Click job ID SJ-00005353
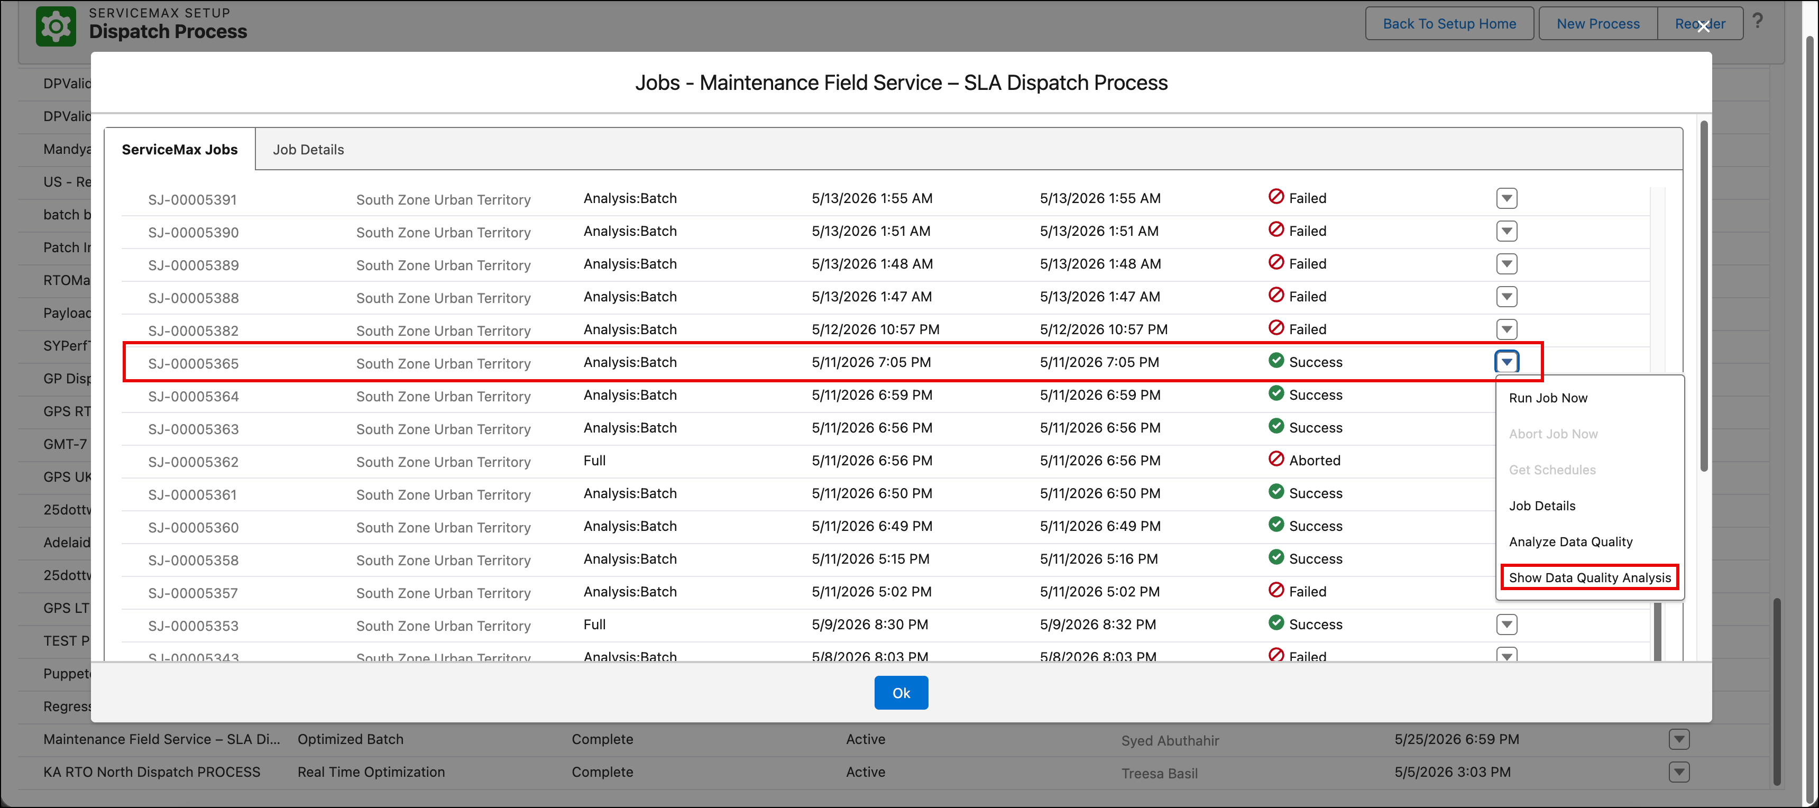This screenshot has height=808, width=1819. (194, 626)
